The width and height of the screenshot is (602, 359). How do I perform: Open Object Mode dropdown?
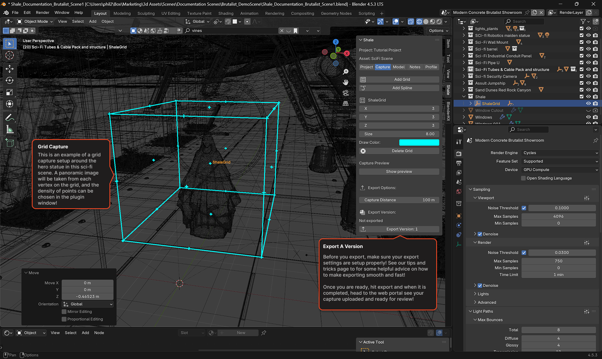[35, 22]
